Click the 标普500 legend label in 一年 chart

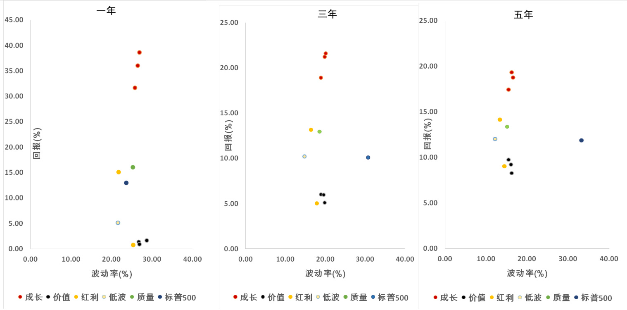pos(180,297)
